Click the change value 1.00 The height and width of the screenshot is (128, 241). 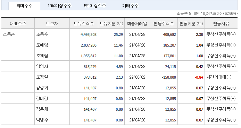tap(199, 56)
